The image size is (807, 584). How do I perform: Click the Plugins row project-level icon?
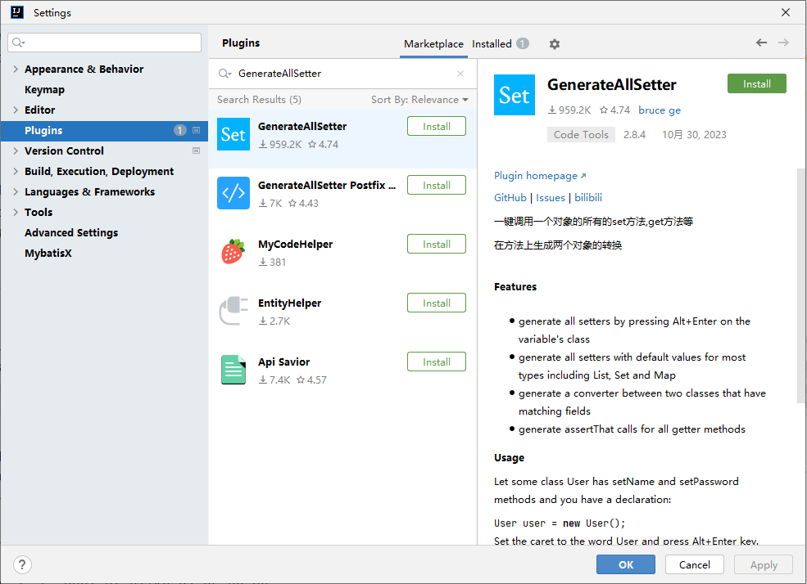196,131
